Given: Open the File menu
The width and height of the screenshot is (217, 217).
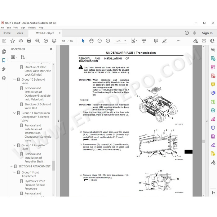Looking at the screenshot, I should click(x=2, y=28).
